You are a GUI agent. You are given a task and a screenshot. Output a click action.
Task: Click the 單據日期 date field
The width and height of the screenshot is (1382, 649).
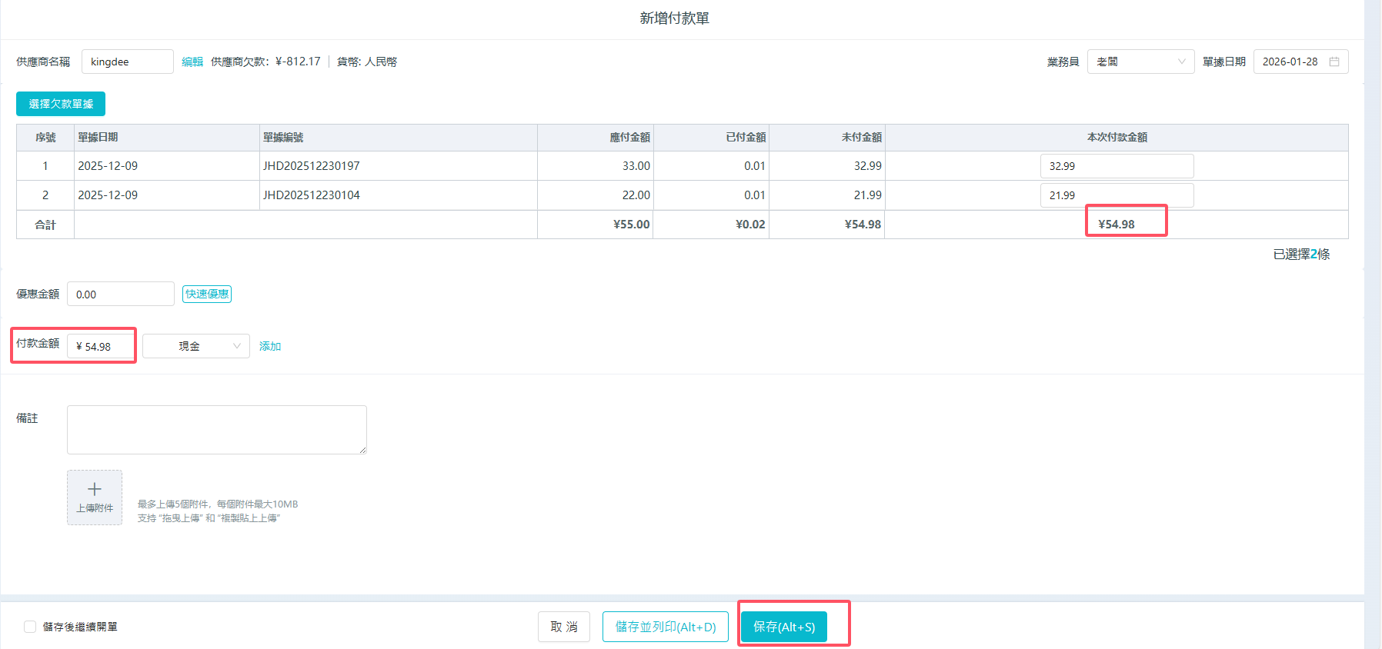[x=1291, y=62]
